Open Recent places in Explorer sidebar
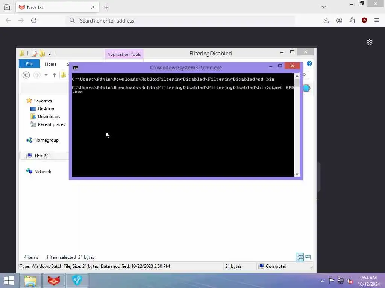Screen dimensions: 385x288 (x=51, y=124)
